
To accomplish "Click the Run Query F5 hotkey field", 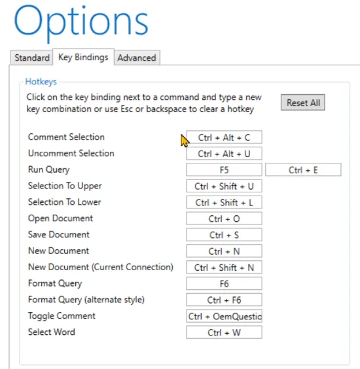I will (x=224, y=169).
